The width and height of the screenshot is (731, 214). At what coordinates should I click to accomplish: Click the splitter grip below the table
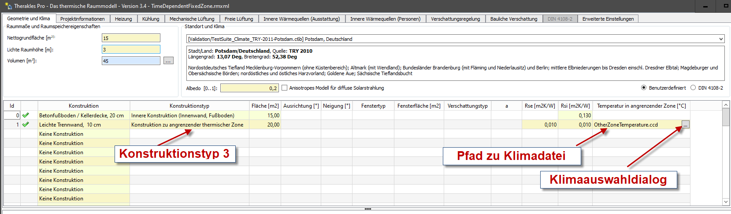point(368,209)
